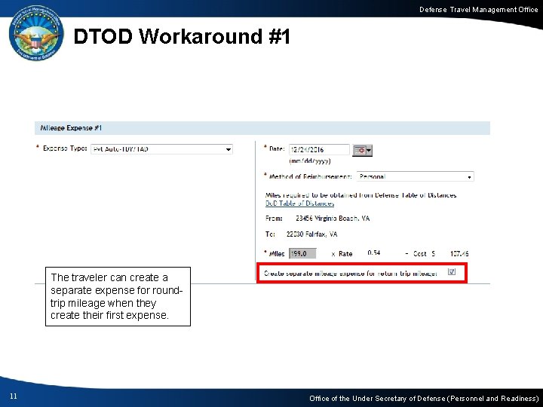The height and width of the screenshot is (407, 543).
Task: Toggle the return trip mileage checkbox
Action: click(452, 271)
